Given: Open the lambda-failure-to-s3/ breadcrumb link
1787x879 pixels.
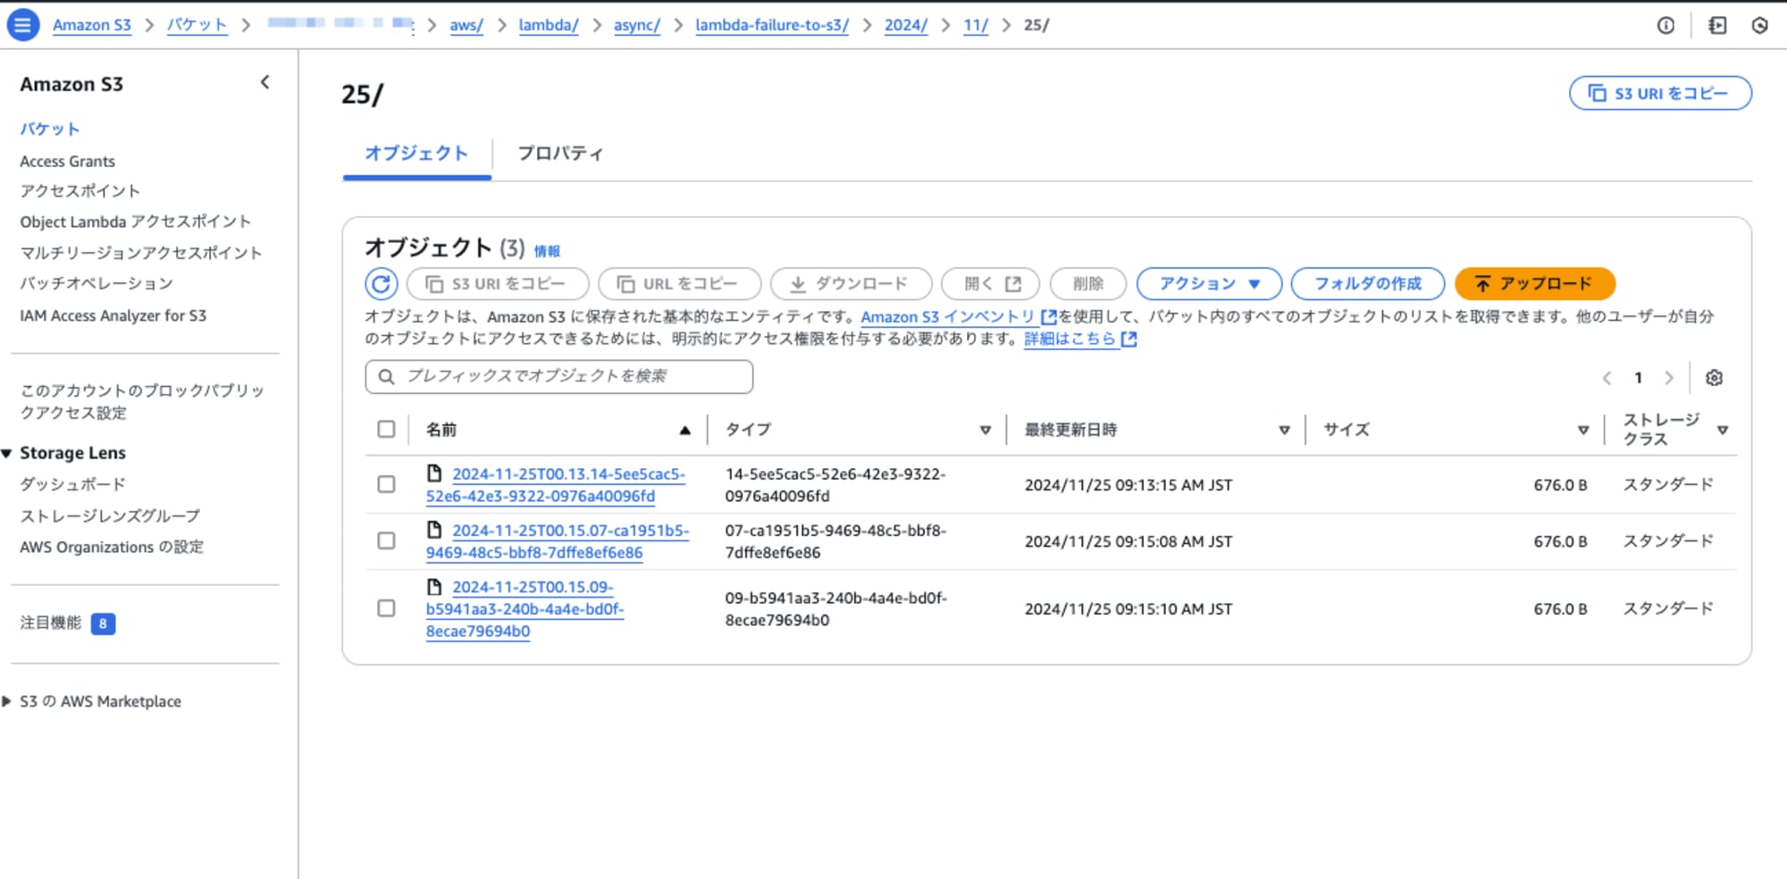Looking at the screenshot, I should click(772, 25).
